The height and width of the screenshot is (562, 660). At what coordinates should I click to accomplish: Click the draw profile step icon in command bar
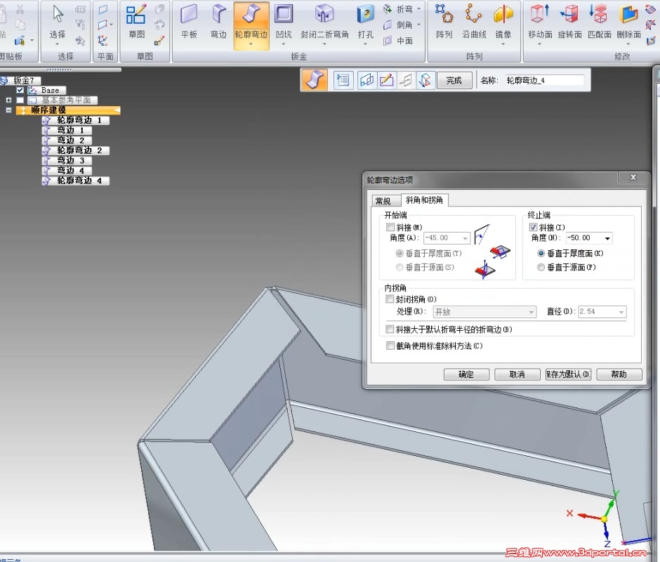pyautogui.click(x=386, y=80)
